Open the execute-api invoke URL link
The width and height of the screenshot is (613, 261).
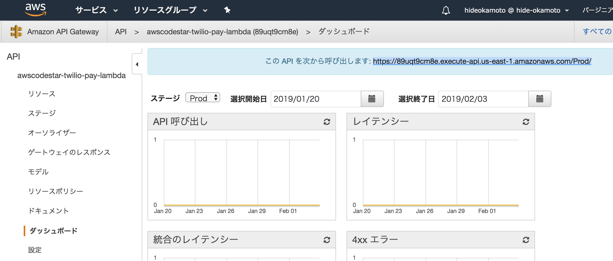tap(482, 61)
